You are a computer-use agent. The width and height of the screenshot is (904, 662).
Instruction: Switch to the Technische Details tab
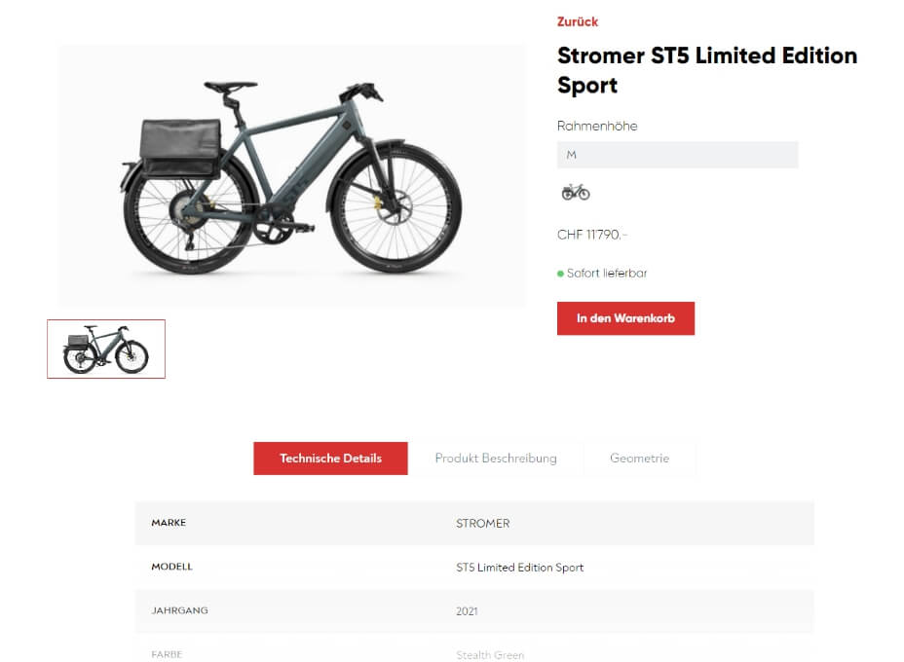point(330,459)
